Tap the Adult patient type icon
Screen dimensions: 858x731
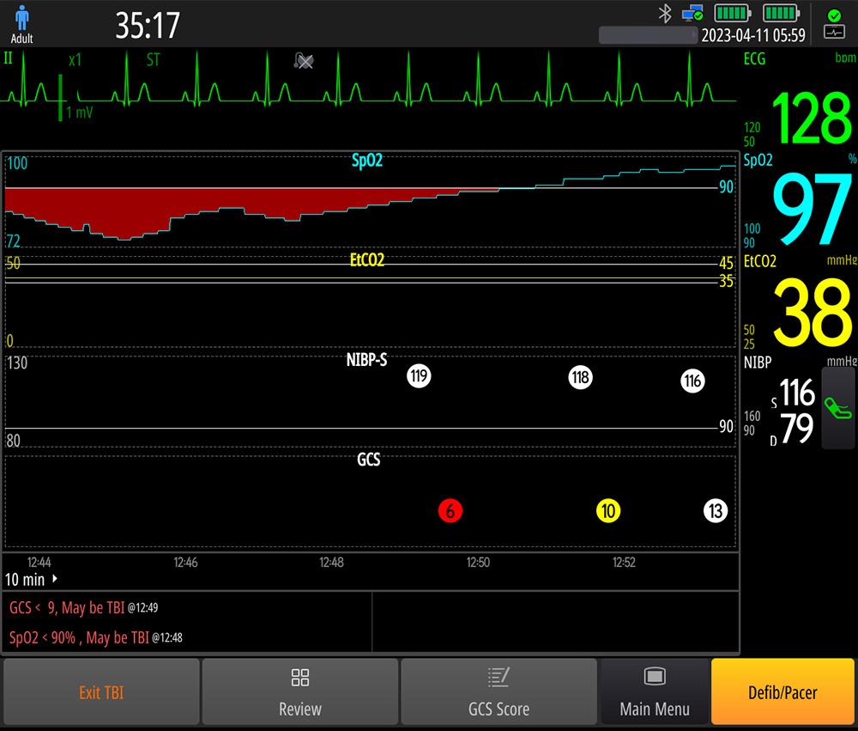coord(21,23)
